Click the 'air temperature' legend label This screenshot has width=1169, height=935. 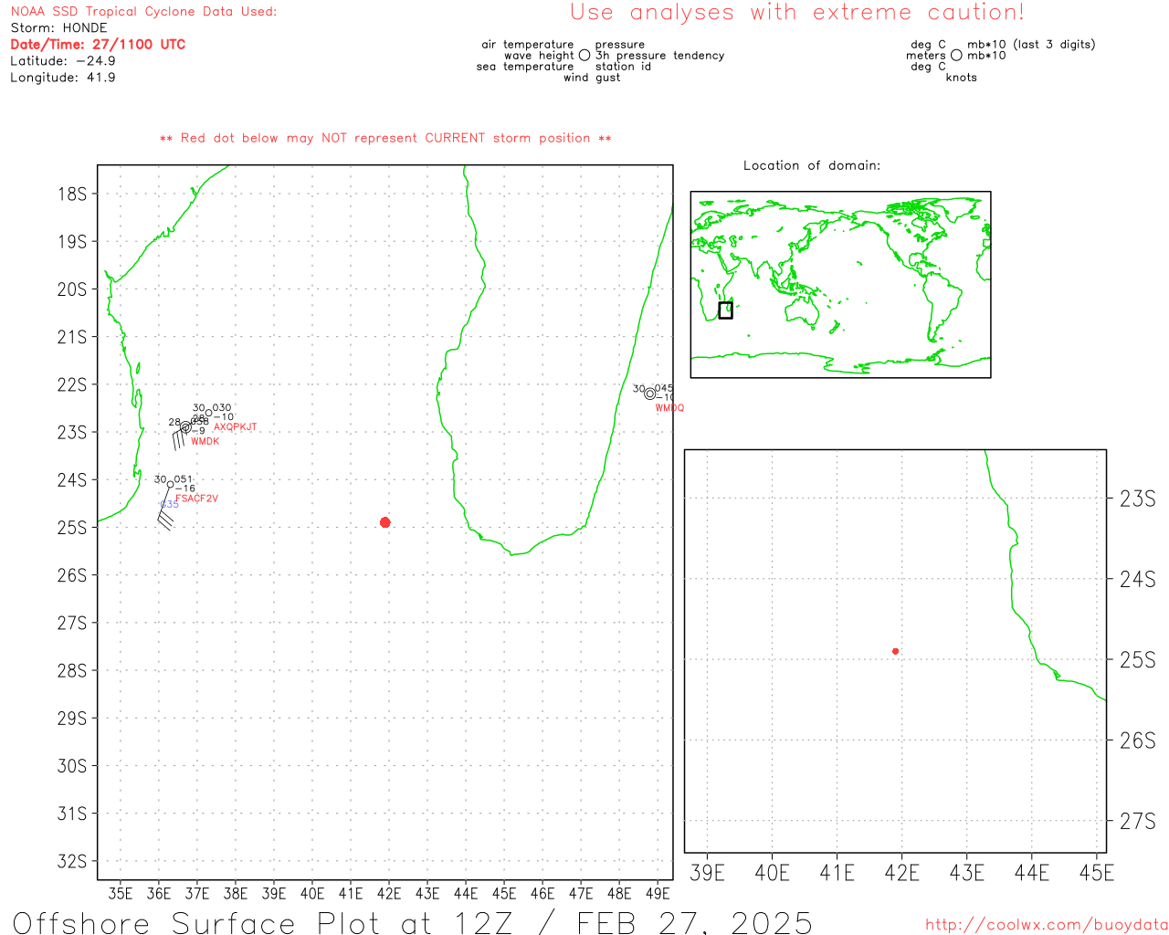tap(528, 45)
